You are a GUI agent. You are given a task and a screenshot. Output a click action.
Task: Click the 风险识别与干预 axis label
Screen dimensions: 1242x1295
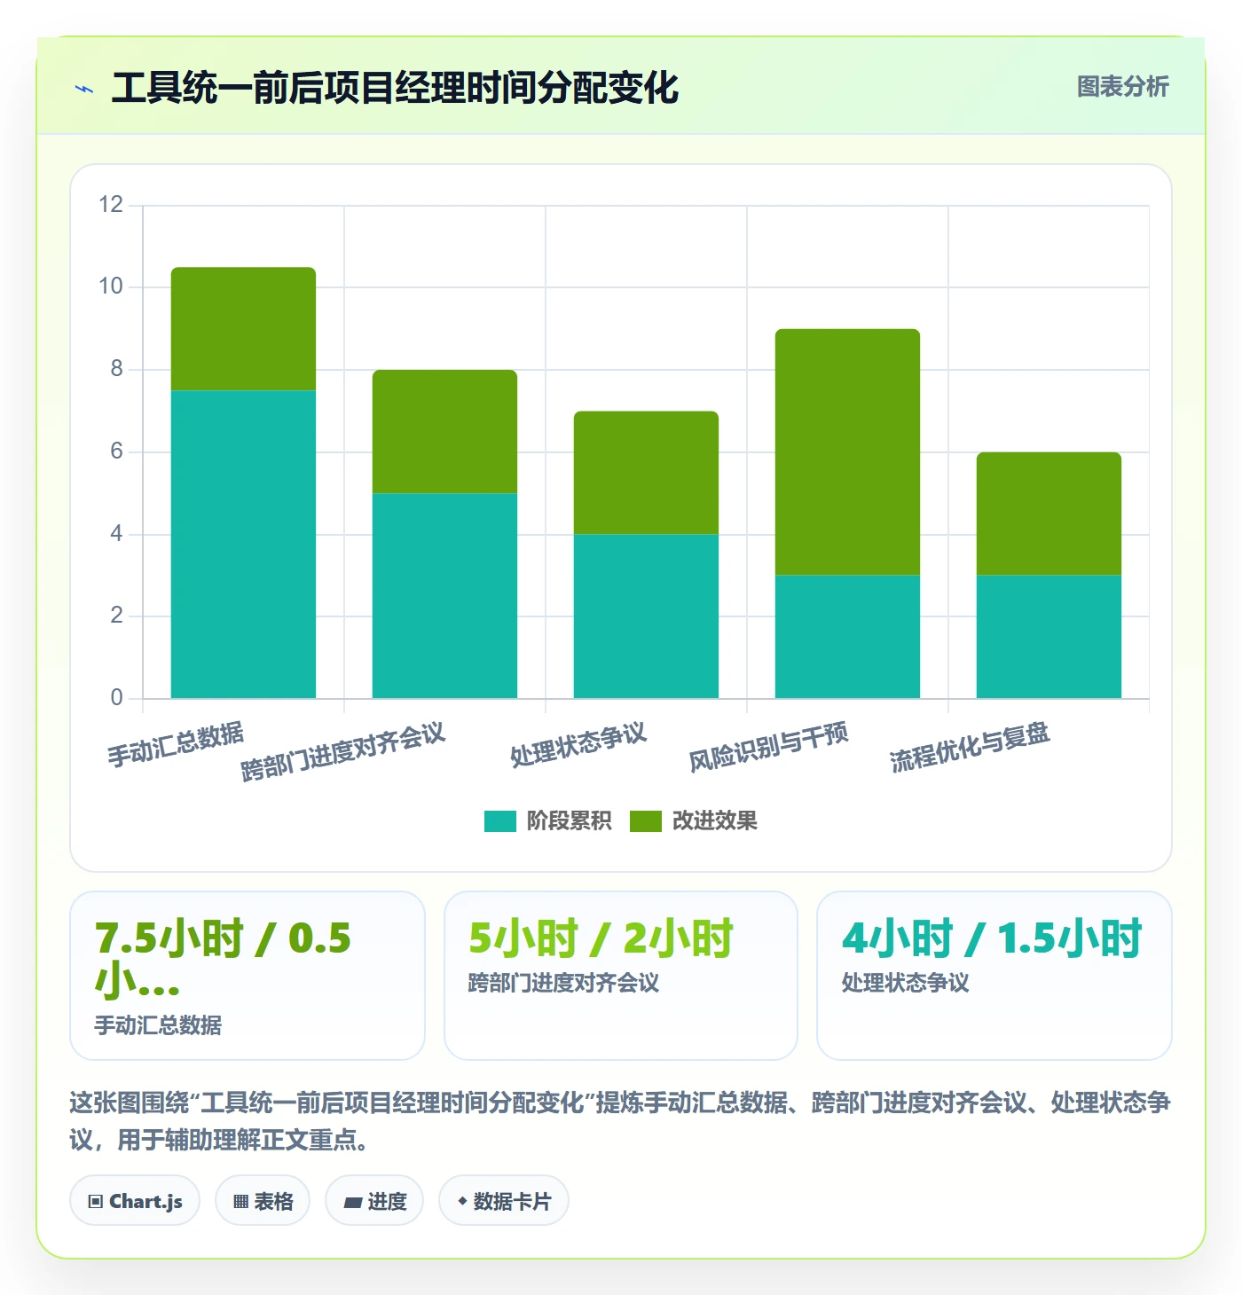coord(769,746)
